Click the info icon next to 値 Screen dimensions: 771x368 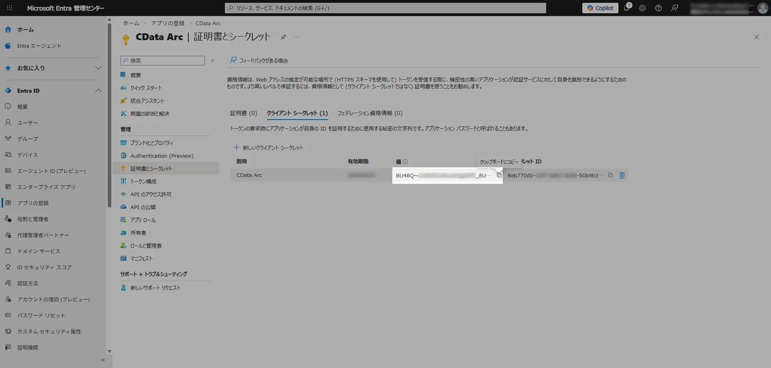pyautogui.click(x=405, y=161)
